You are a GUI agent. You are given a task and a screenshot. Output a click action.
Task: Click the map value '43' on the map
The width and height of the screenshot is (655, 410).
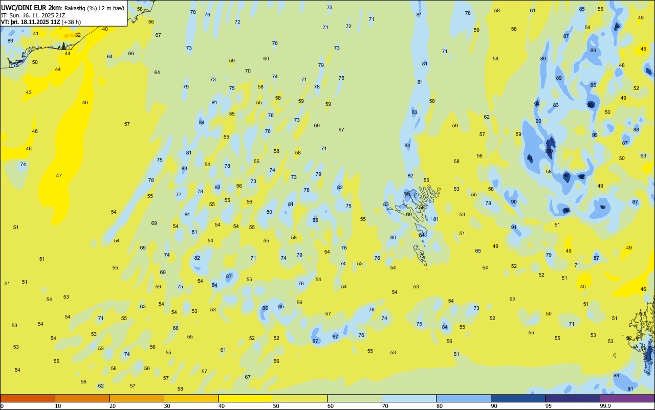pyautogui.click(x=29, y=93)
